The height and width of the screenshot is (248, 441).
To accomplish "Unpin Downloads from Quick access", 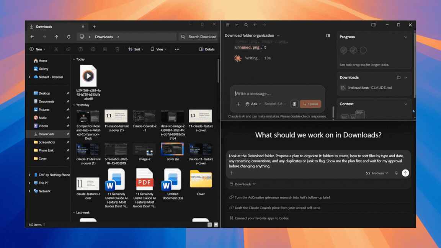I will 68,134.
